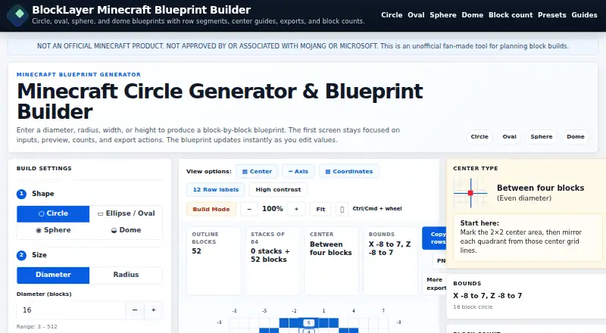Image resolution: width=606 pixels, height=333 pixels.
Task: Click the number 2 Size step badge
Action: click(21, 255)
